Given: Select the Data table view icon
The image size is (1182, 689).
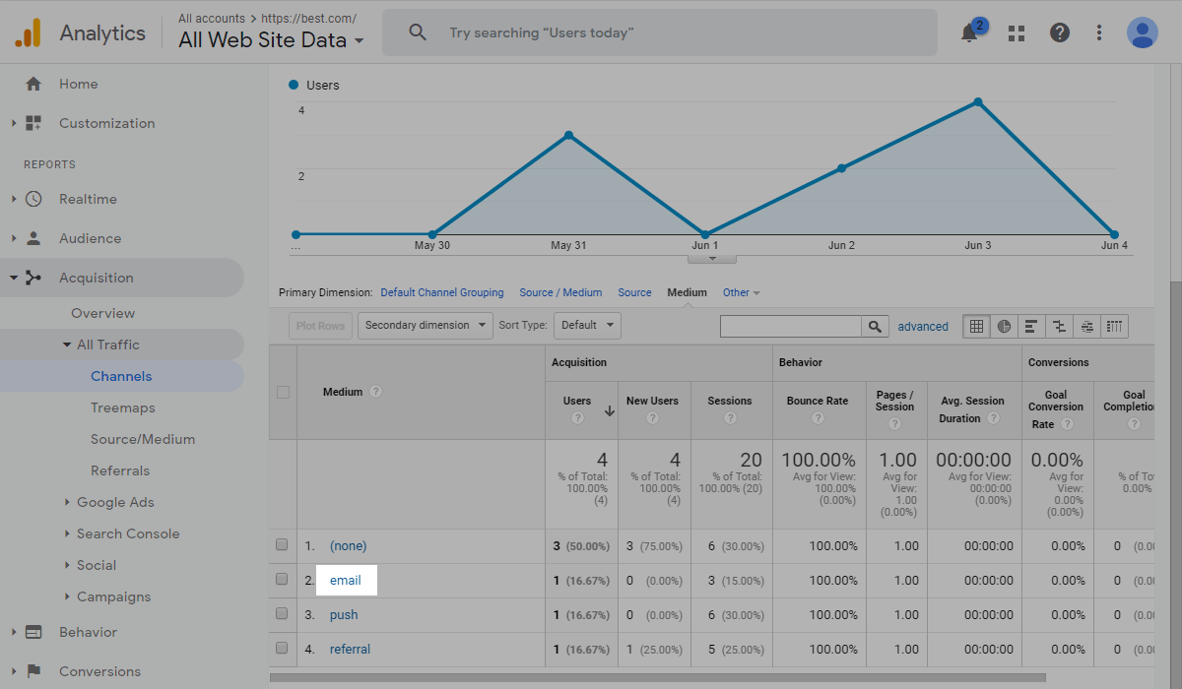Looking at the screenshot, I should pos(976,325).
